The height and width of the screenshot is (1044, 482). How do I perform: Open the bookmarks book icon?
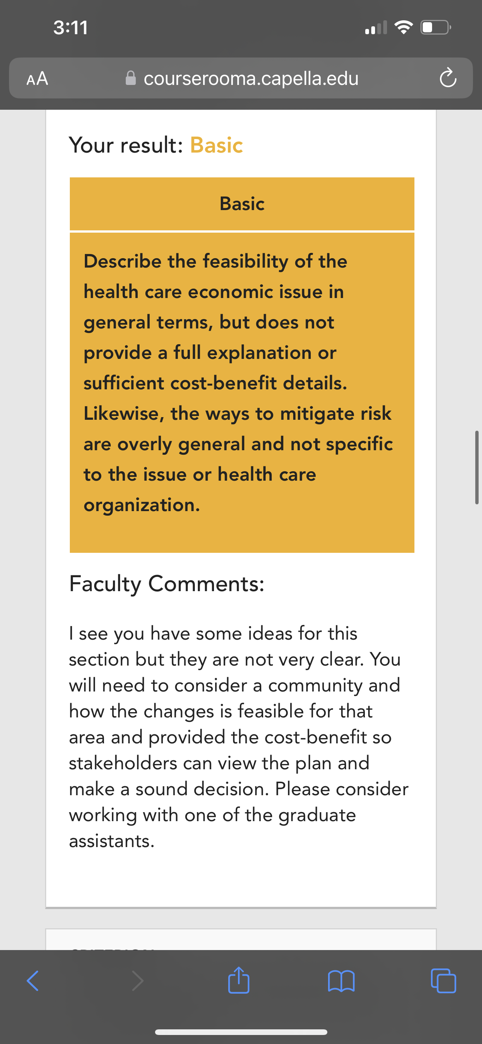pyautogui.click(x=341, y=981)
